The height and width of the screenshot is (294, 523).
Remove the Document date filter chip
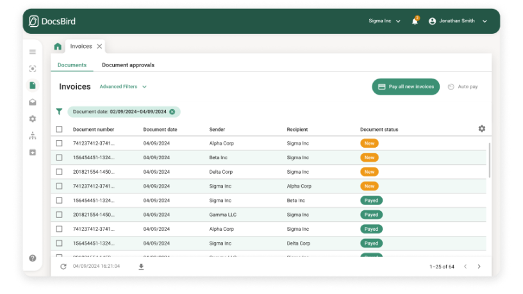pos(172,112)
